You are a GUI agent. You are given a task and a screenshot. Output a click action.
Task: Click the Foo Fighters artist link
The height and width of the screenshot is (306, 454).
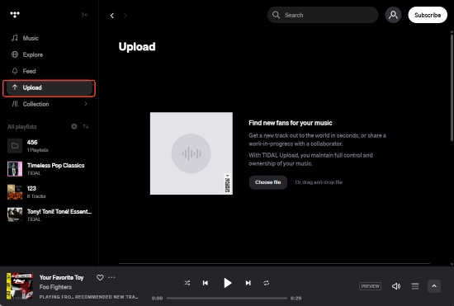click(55, 287)
